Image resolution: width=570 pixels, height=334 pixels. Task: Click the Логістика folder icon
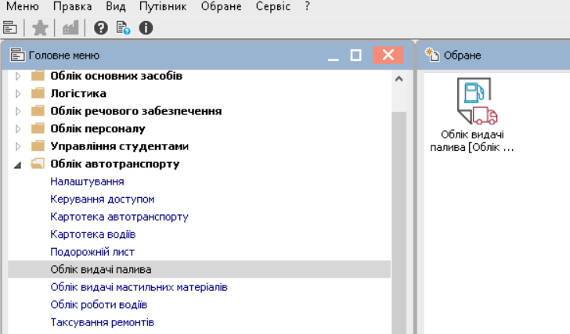pos(38,93)
